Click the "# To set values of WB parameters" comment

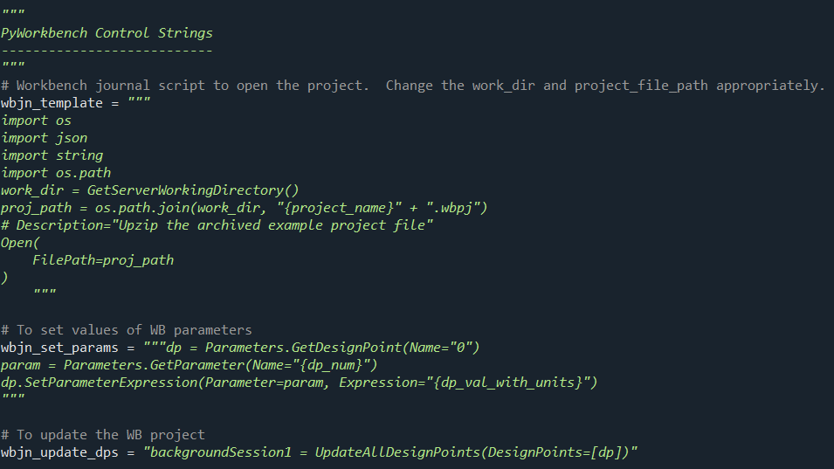pos(127,330)
